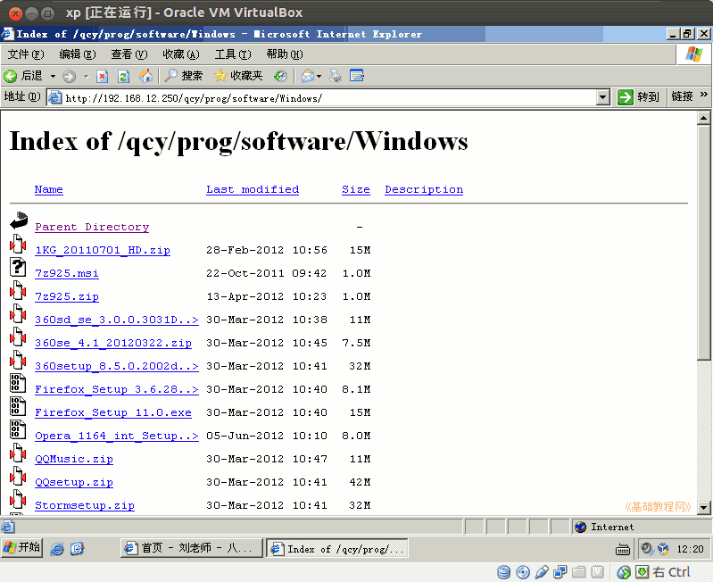Click IE quick launch icon in taskbar
Screen dimensions: 713x582
tap(57, 549)
